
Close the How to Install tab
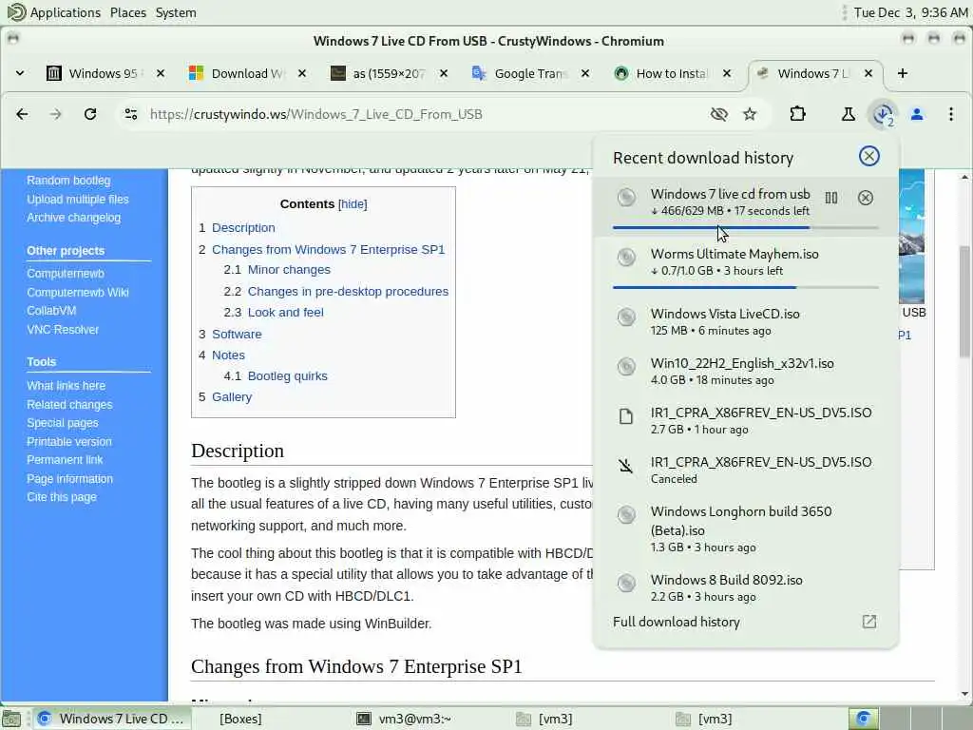pyautogui.click(x=727, y=73)
